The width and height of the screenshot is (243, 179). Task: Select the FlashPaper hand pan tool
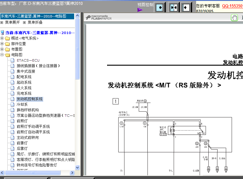tap(234, 18)
